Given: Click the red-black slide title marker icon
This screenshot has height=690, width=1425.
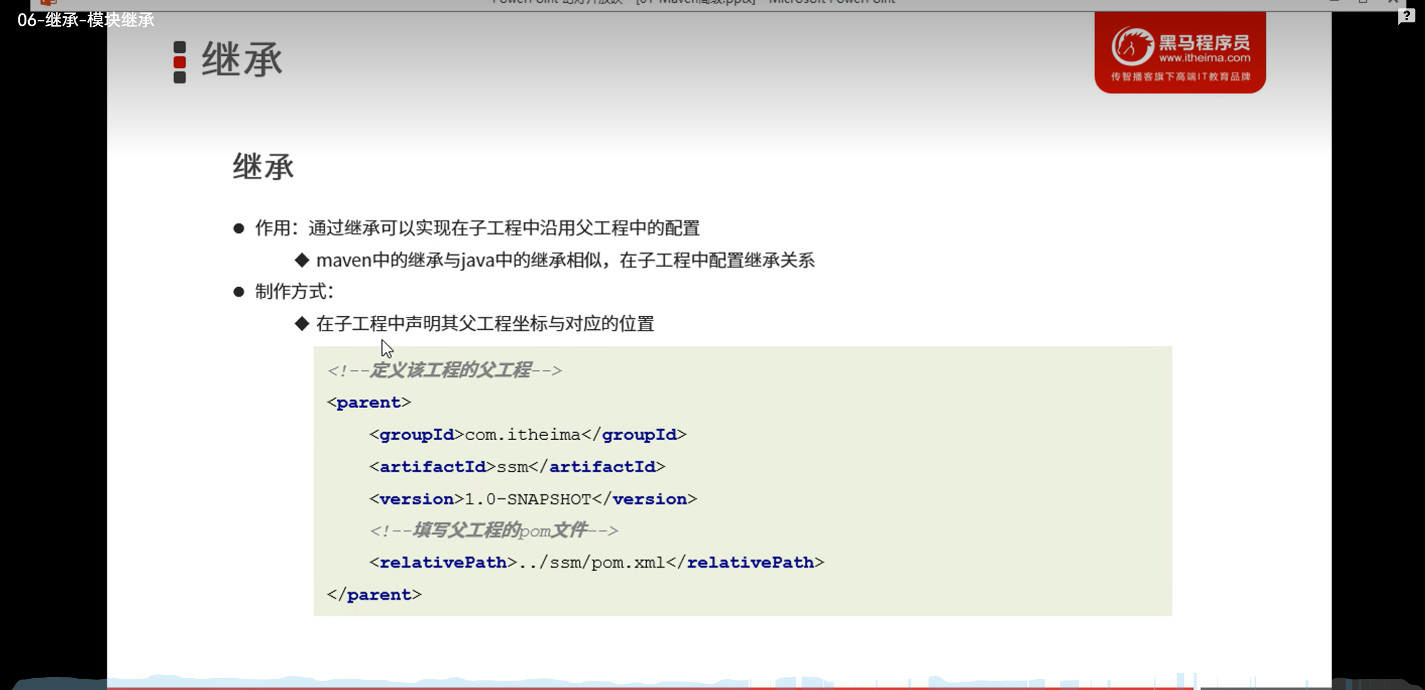Looking at the screenshot, I should coord(180,62).
